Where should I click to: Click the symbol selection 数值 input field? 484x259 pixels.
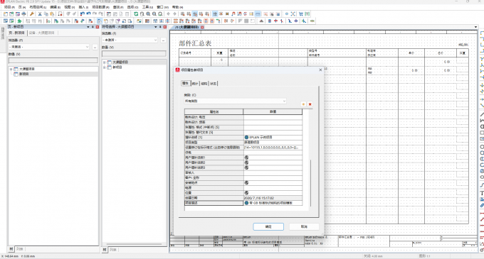(x=134, y=53)
